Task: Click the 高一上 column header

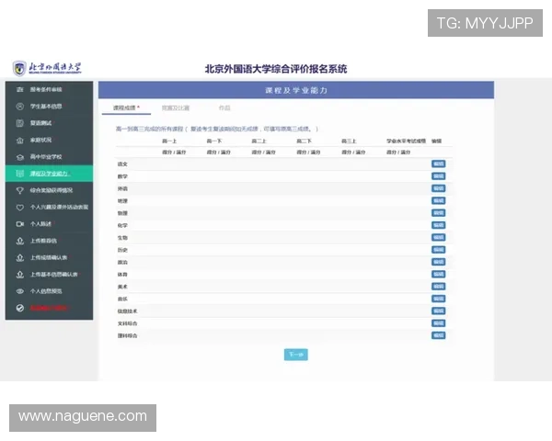Action: [169, 141]
